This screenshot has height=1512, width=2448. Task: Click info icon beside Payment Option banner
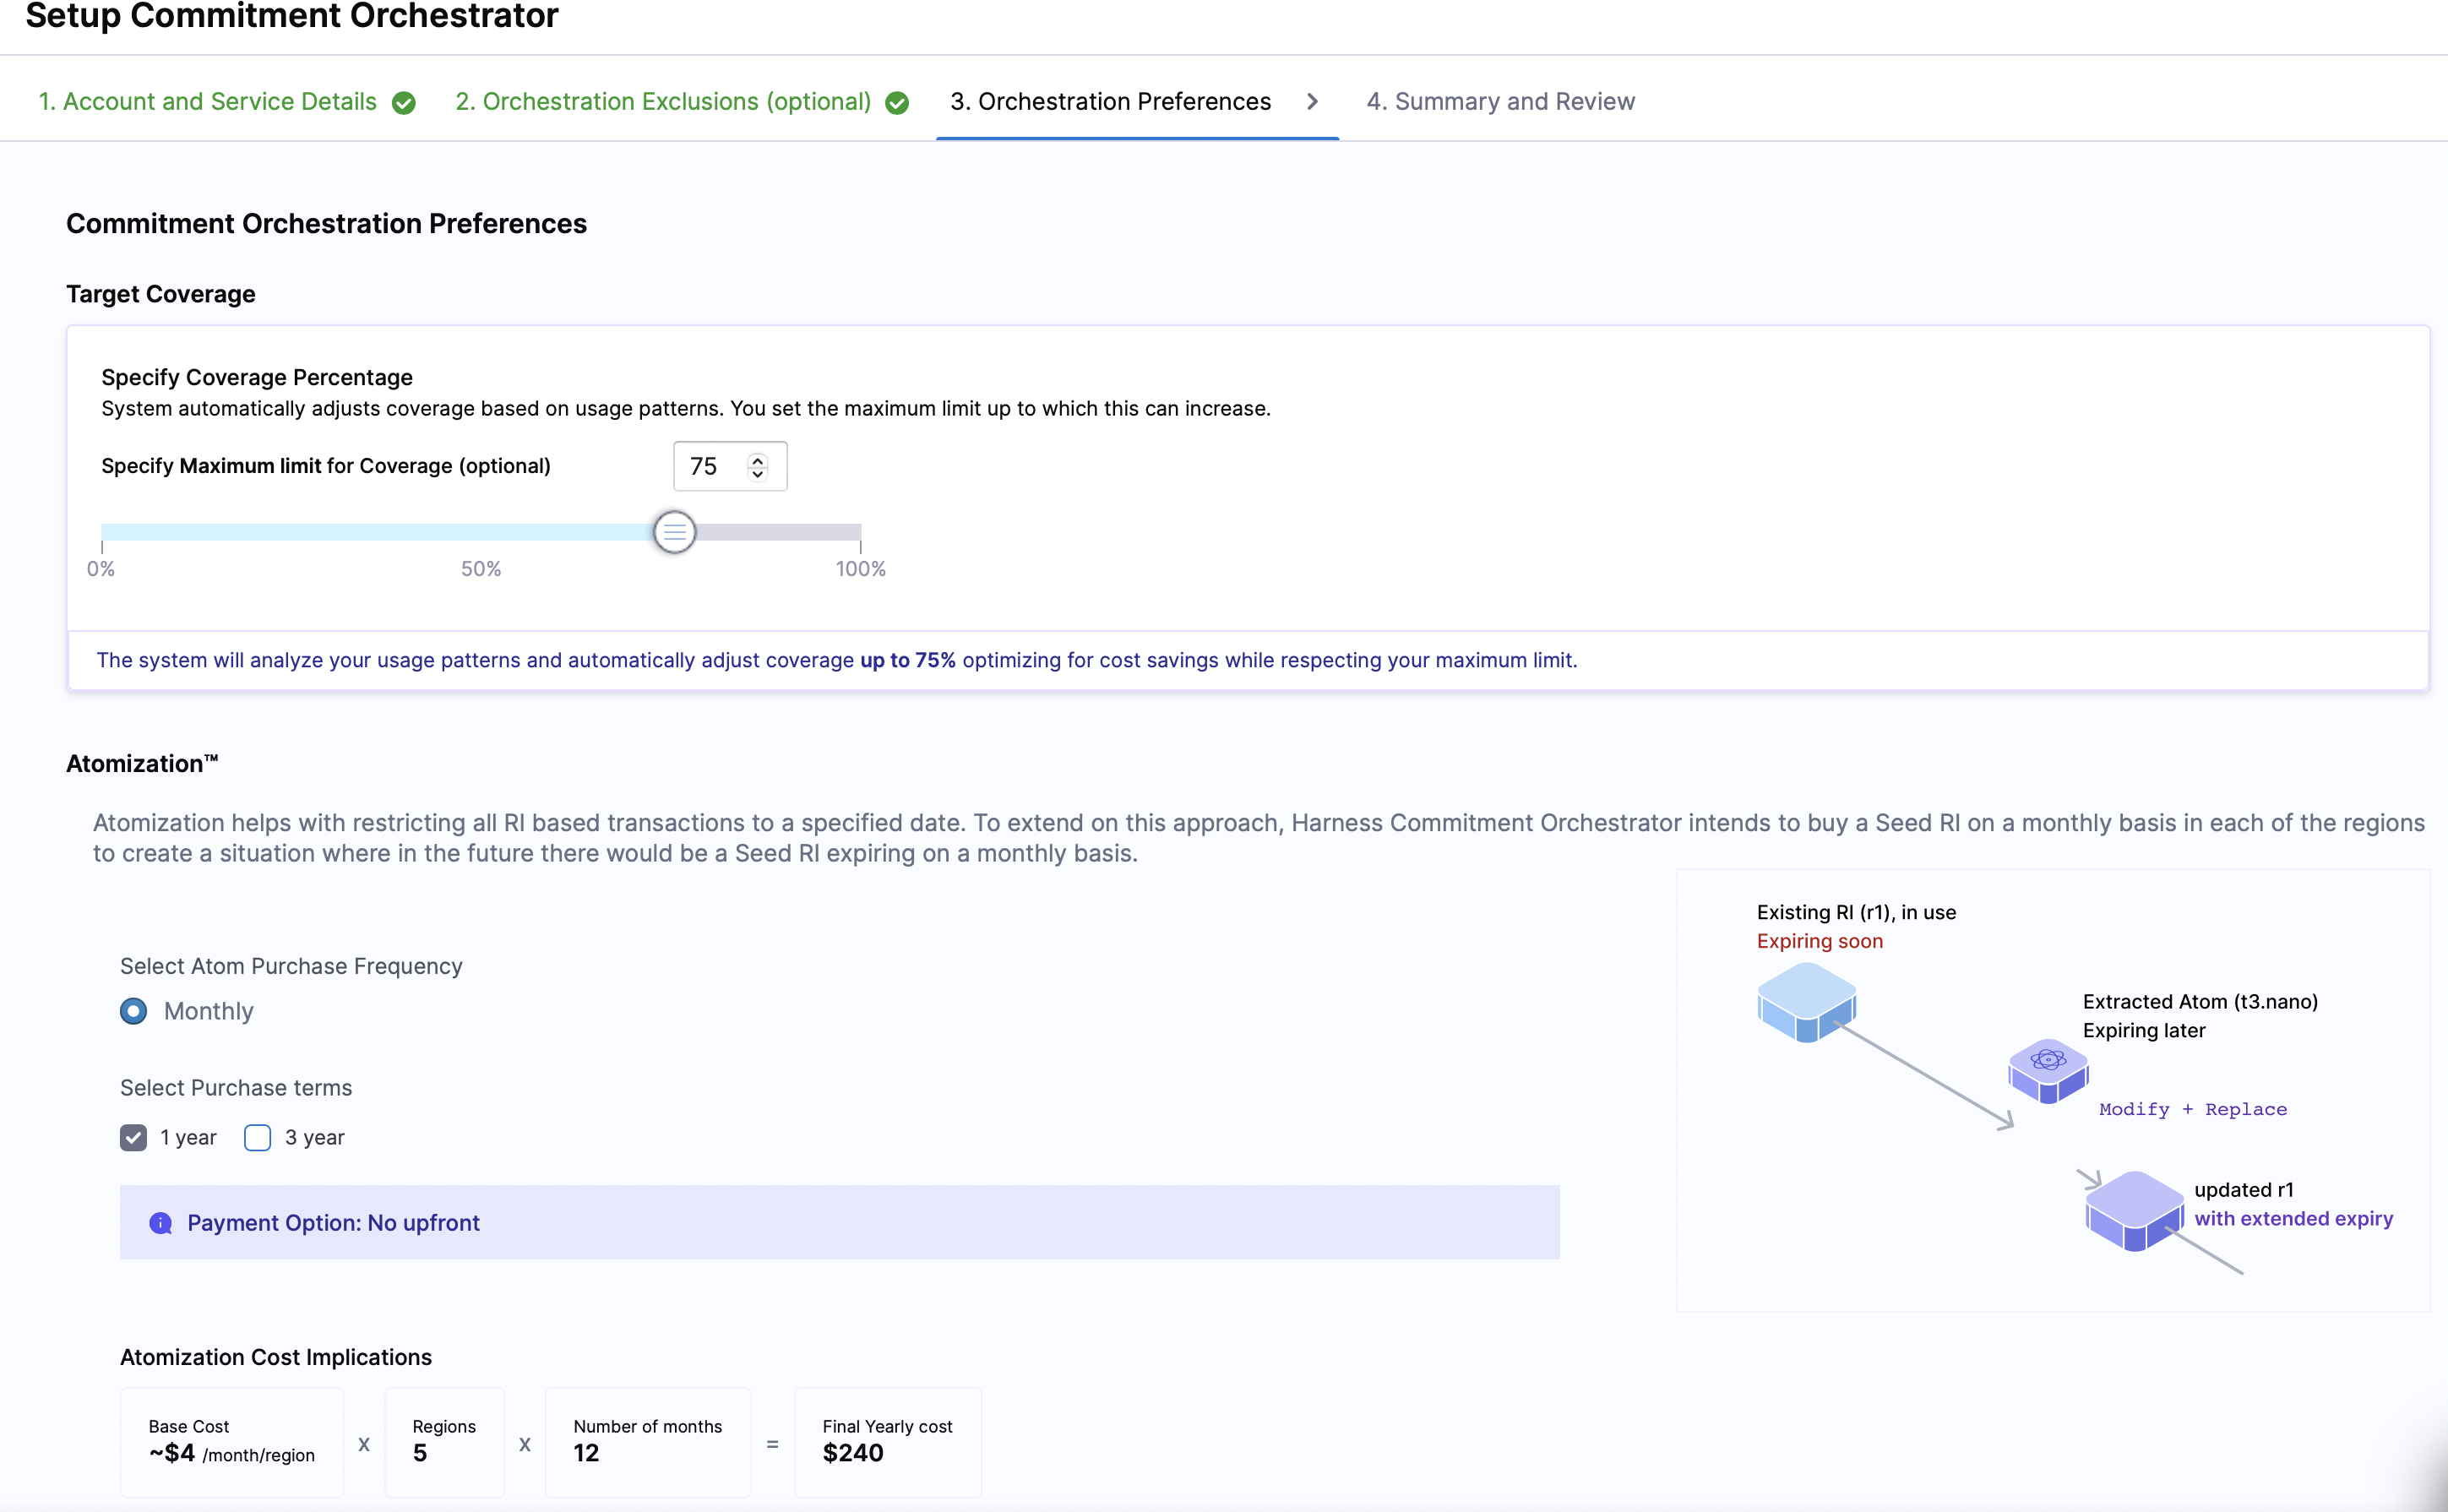tap(160, 1223)
